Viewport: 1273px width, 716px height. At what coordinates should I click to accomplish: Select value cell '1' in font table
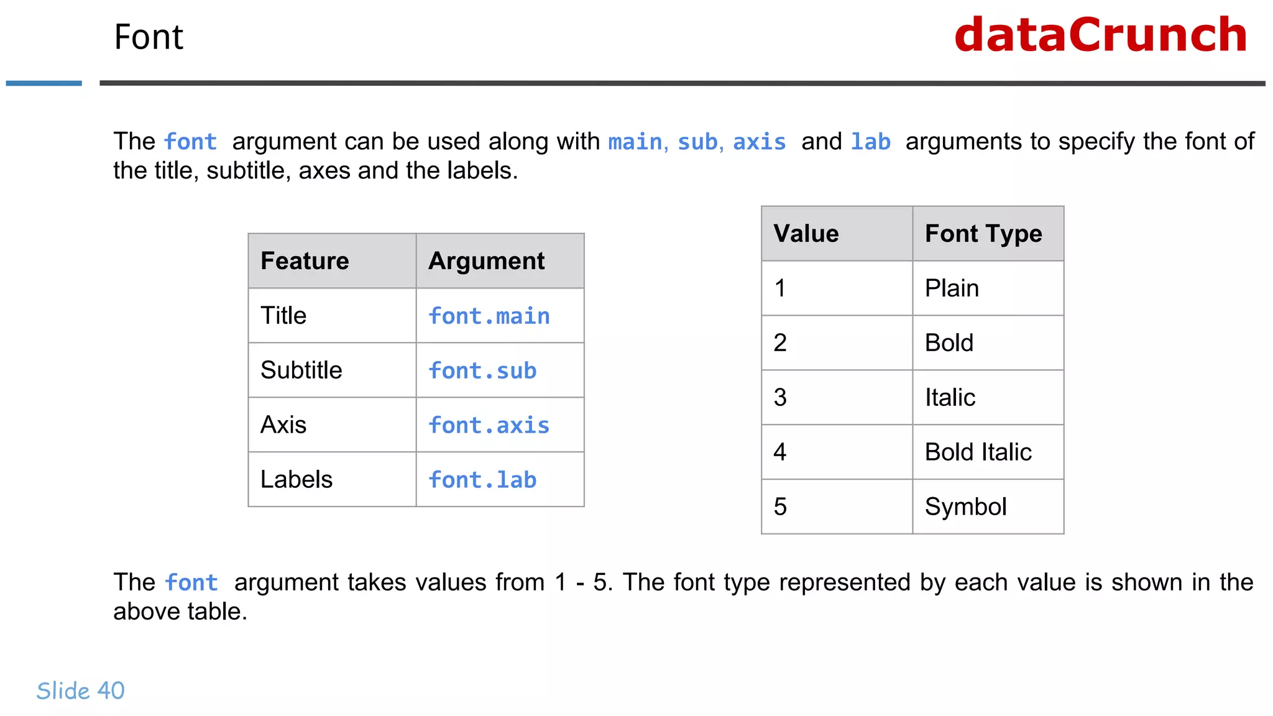(x=837, y=288)
